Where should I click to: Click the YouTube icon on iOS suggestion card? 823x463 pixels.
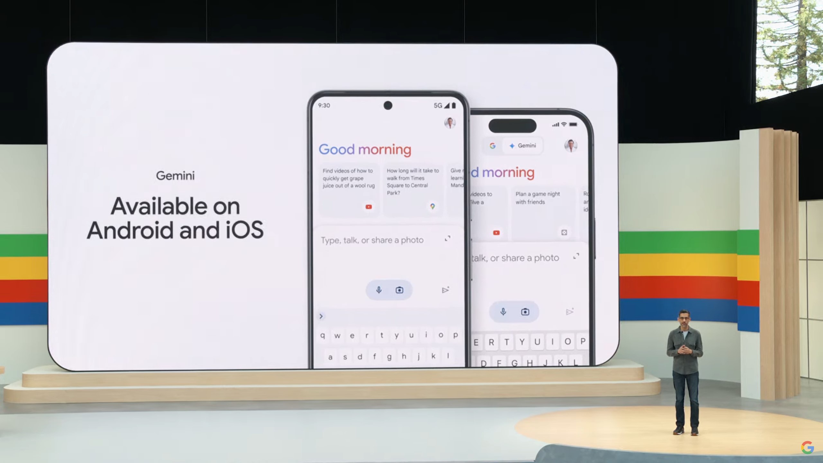(496, 232)
